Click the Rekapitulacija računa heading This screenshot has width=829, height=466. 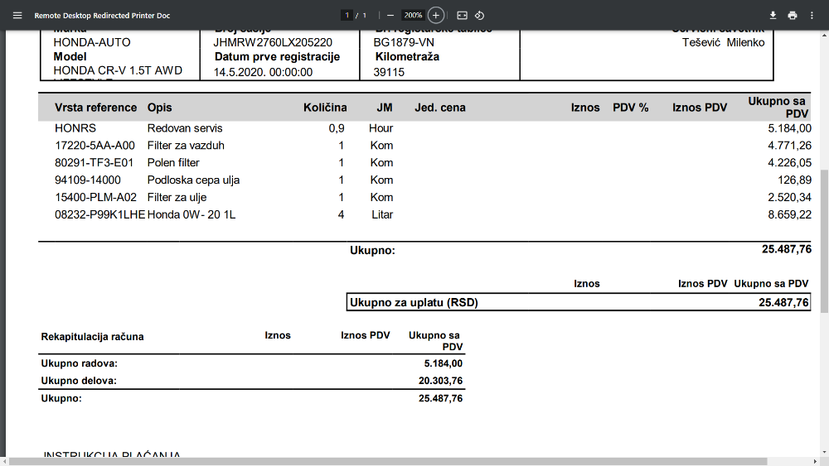coord(93,337)
